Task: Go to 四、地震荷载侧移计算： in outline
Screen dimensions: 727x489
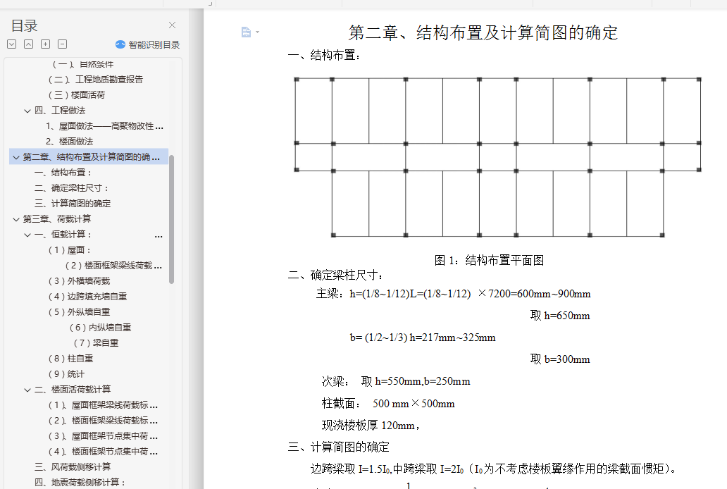Action: [80, 483]
